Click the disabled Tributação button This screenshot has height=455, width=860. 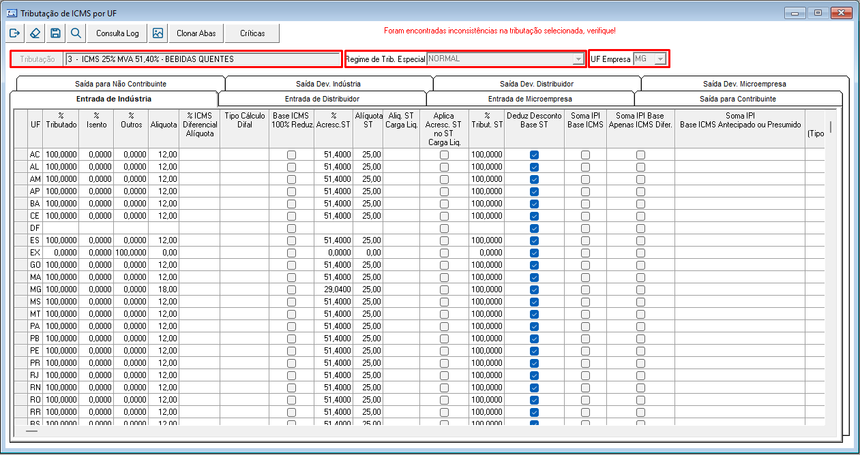click(38, 59)
